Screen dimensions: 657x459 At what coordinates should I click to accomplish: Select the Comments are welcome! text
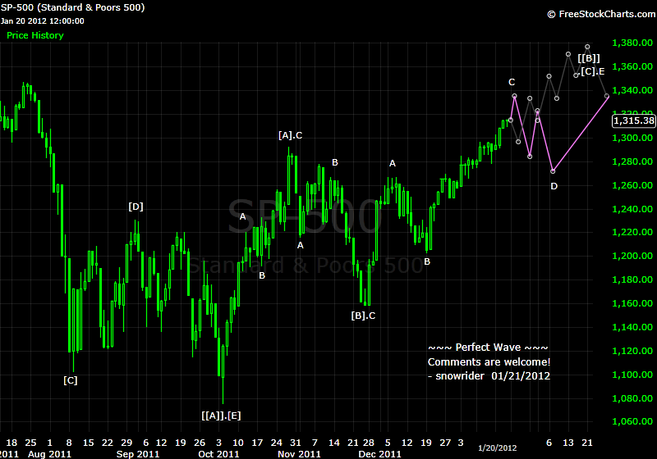click(x=489, y=362)
